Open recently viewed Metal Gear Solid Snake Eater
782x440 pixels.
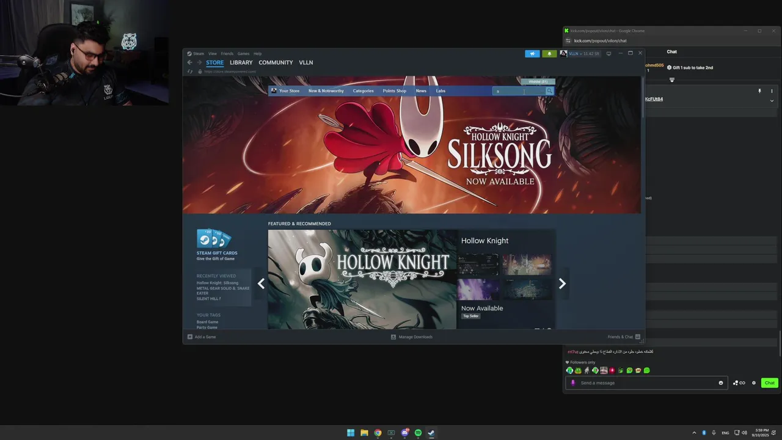(223, 291)
